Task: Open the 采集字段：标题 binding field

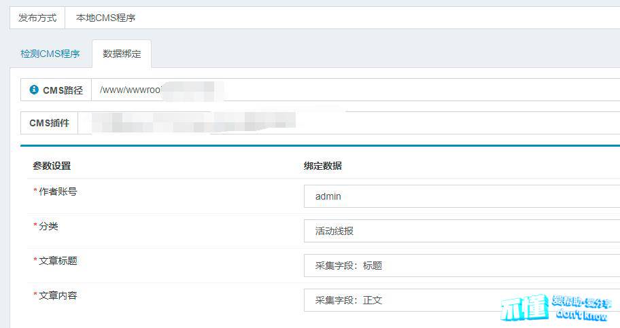Action: [x=461, y=266]
